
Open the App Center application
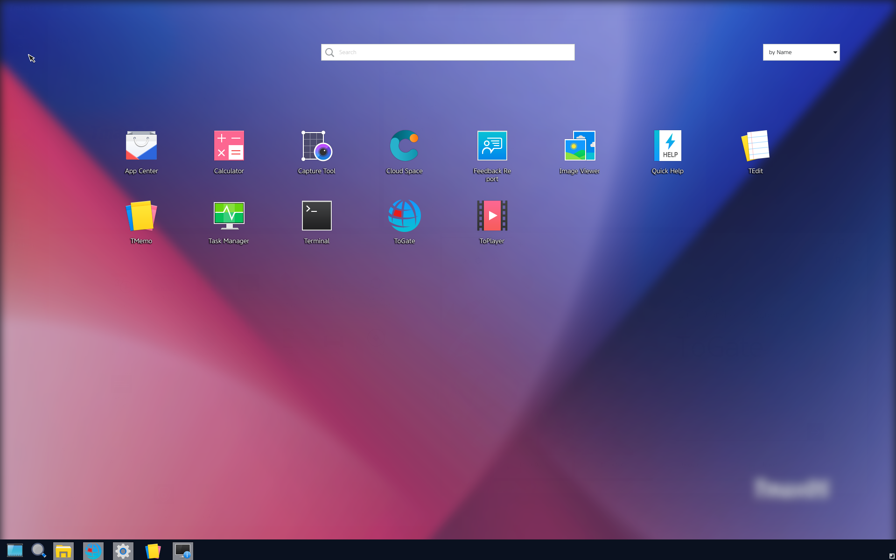tap(141, 146)
